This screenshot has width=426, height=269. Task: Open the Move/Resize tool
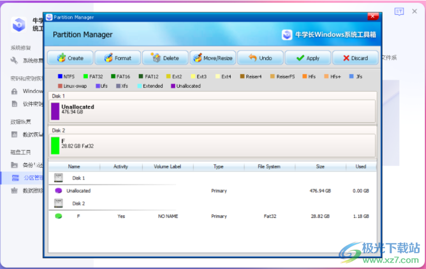click(x=213, y=58)
